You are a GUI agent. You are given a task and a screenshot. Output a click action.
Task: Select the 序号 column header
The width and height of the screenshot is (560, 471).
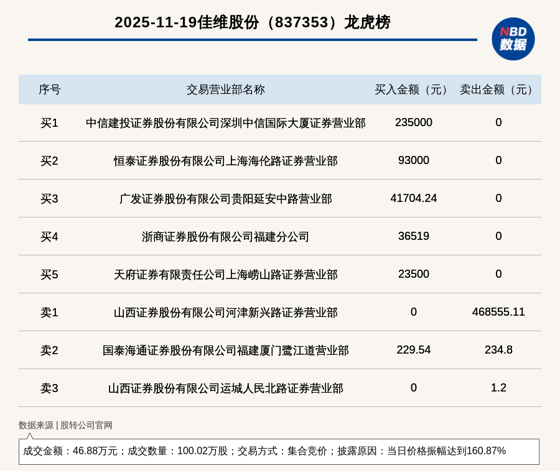click(x=49, y=89)
